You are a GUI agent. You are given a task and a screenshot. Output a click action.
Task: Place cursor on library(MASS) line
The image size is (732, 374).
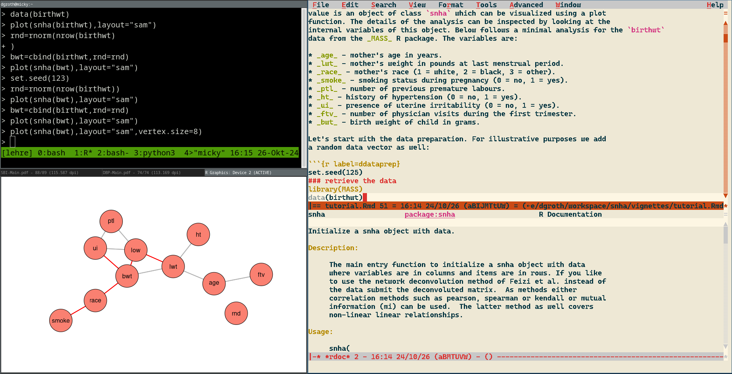335,189
